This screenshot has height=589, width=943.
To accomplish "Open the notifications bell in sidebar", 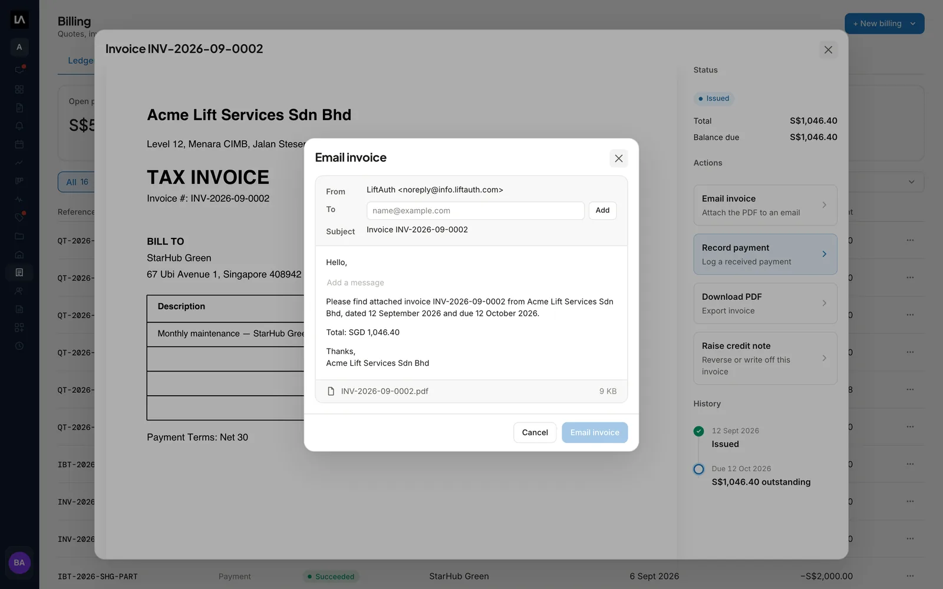I will [x=19, y=126].
